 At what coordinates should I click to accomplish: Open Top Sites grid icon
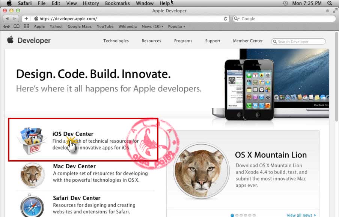click(x=26, y=26)
